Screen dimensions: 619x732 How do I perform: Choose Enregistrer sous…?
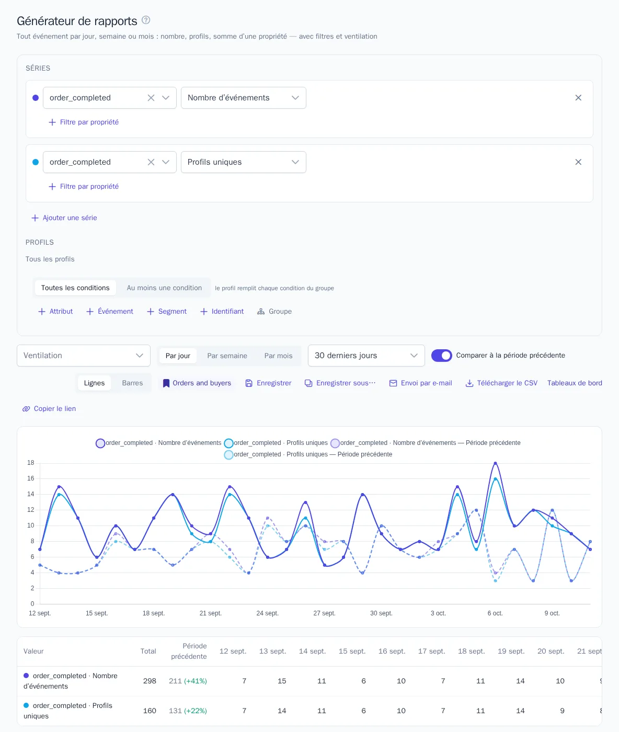pos(340,383)
